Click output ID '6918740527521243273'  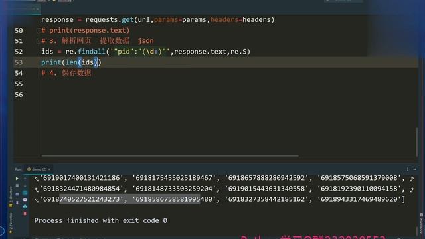81,199
